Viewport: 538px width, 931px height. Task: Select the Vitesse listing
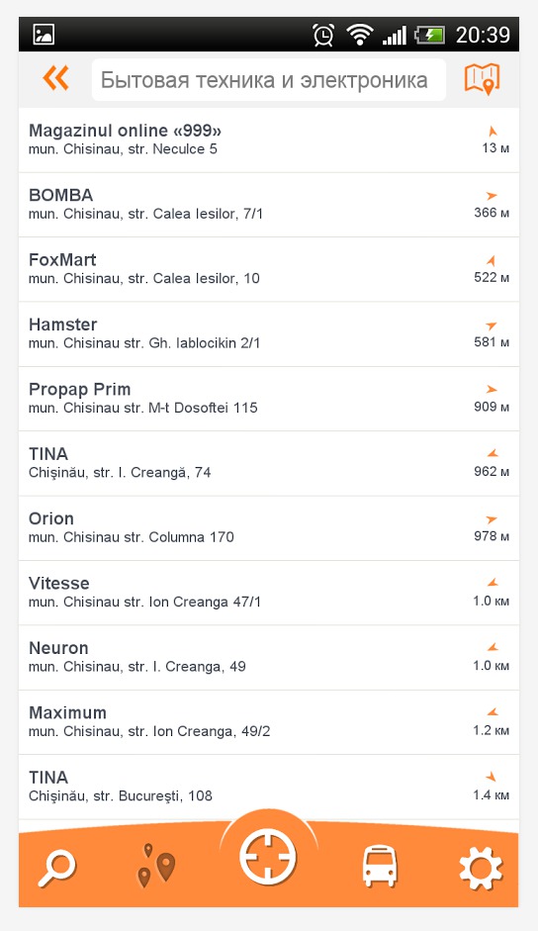pyautogui.click(x=269, y=594)
